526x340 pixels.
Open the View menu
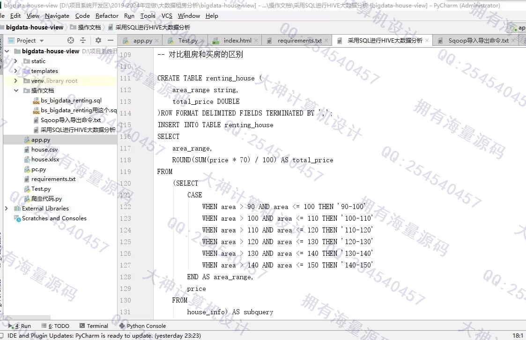(x=33, y=16)
